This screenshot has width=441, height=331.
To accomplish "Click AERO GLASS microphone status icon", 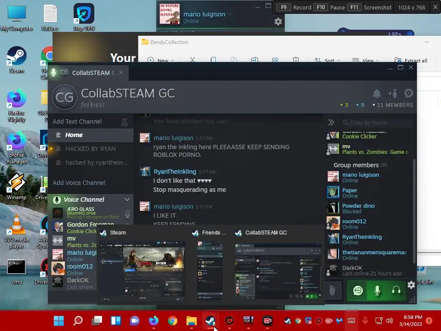I will click(127, 214).
